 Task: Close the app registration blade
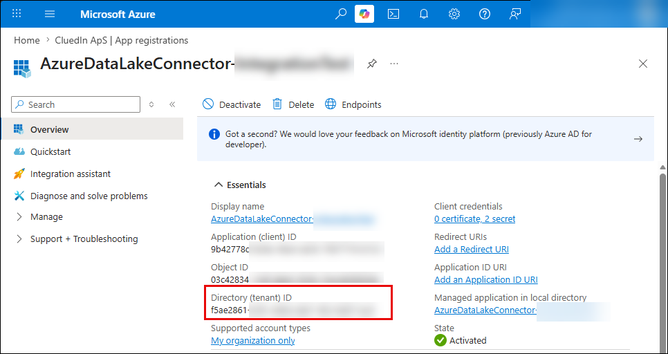643,64
